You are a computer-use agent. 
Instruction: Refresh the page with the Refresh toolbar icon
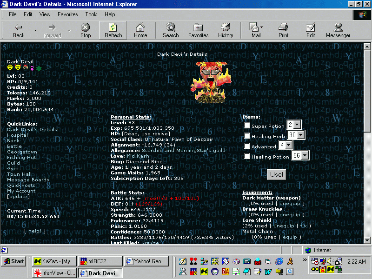(x=113, y=30)
